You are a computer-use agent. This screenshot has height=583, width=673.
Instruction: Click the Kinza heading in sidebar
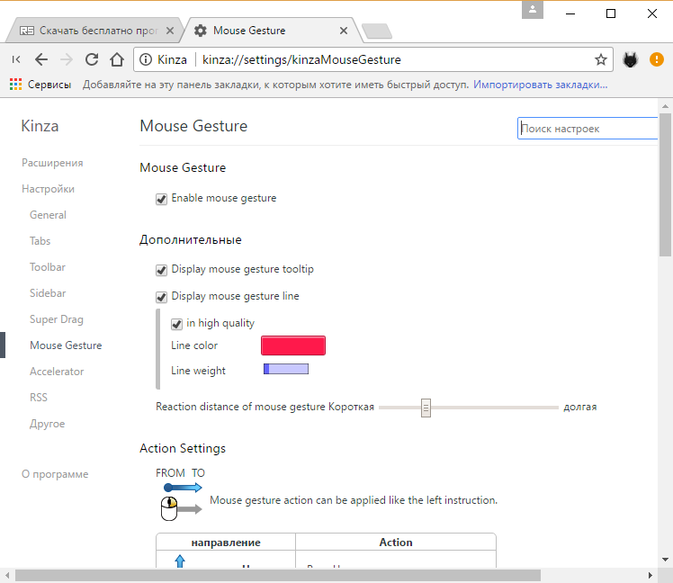coord(40,126)
